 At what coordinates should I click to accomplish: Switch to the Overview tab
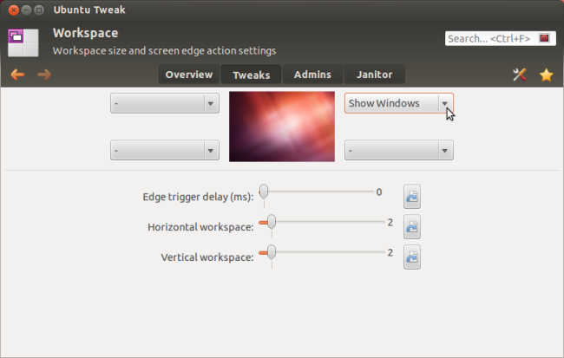click(189, 75)
